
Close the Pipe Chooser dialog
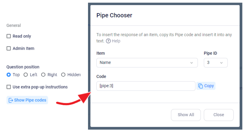click(219, 115)
